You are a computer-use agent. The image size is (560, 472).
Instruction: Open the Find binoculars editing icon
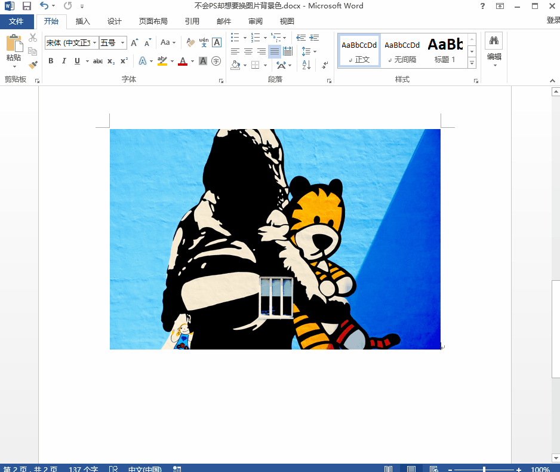[494, 41]
